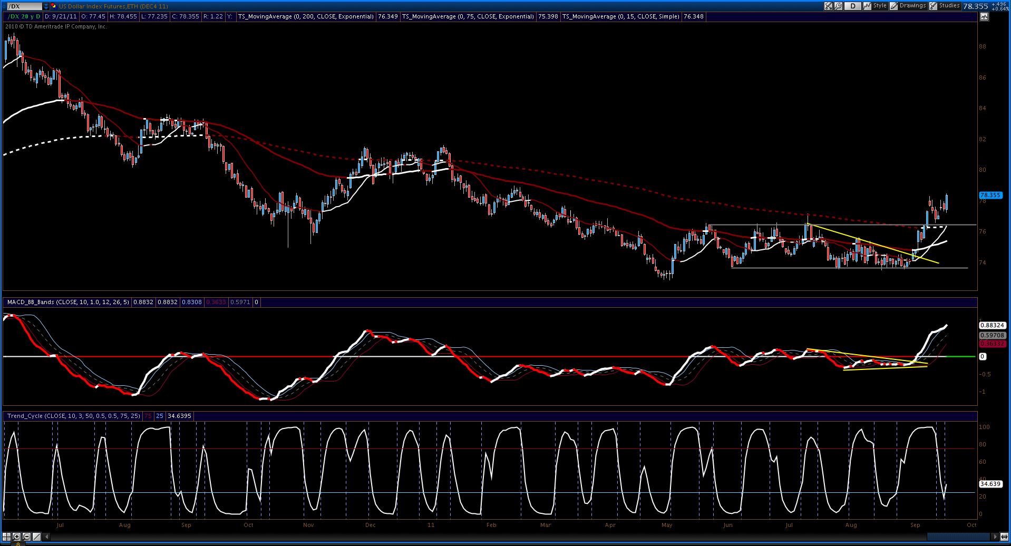Open the Drawings menu
Viewport: 1011px width, 546px height.
click(x=908, y=6)
